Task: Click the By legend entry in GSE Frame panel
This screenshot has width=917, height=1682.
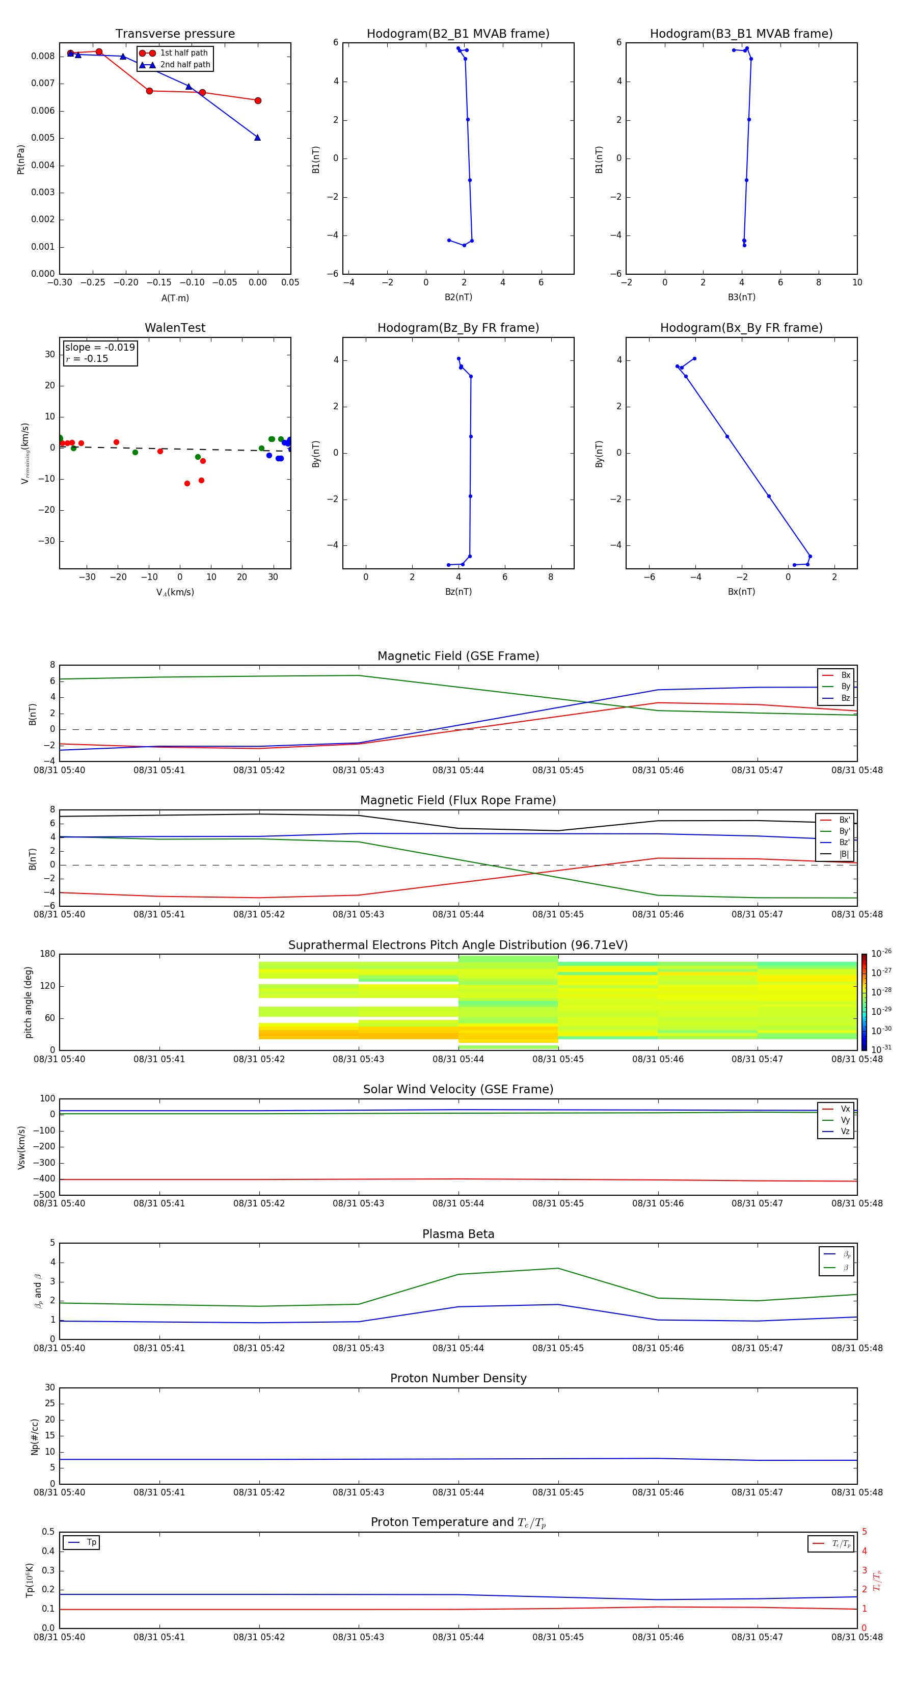Action: [836, 687]
